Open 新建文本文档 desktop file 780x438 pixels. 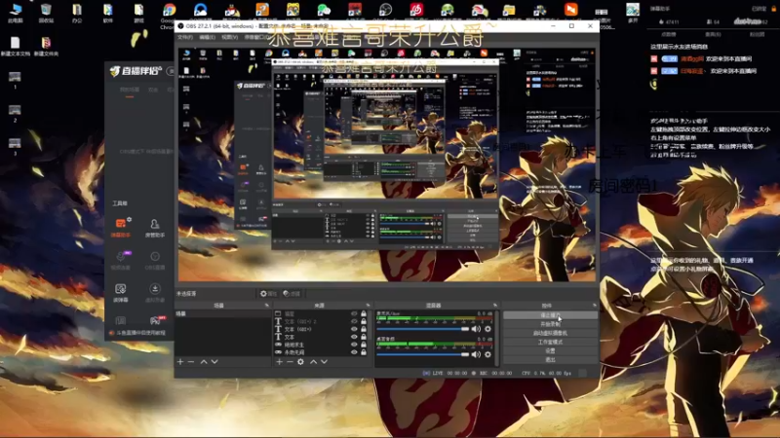pyautogui.click(x=16, y=46)
